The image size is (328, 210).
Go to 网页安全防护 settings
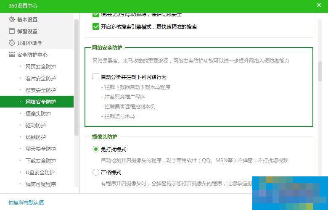coord(40,66)
